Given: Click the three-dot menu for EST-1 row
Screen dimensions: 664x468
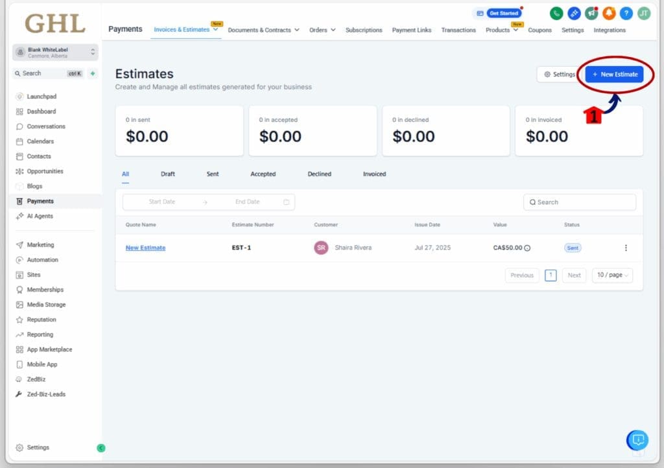Looking at the screenshot, I should 626,248.
